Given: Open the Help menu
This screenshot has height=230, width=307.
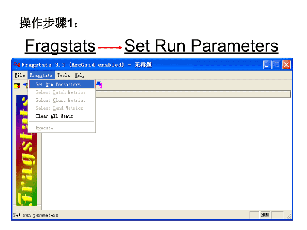Looking at the screenshot, I should [x=79, y=75].
